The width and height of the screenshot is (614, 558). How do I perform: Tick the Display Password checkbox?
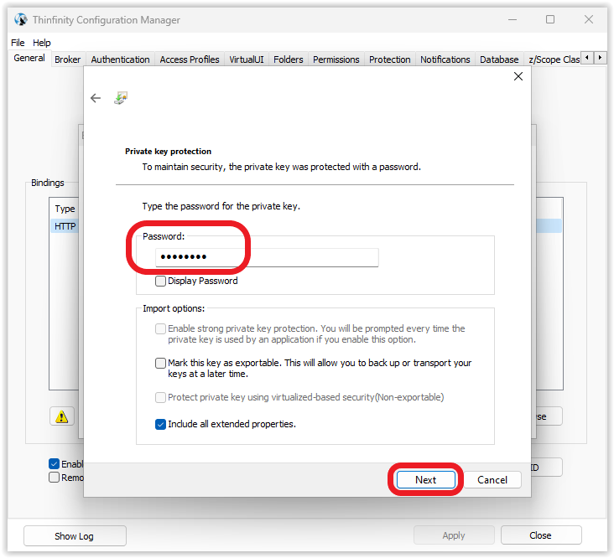click(x=160, y=282)
